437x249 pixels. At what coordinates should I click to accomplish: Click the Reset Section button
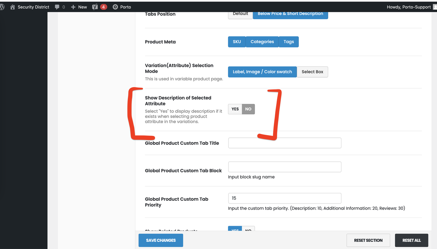click(x=368, y=240)
